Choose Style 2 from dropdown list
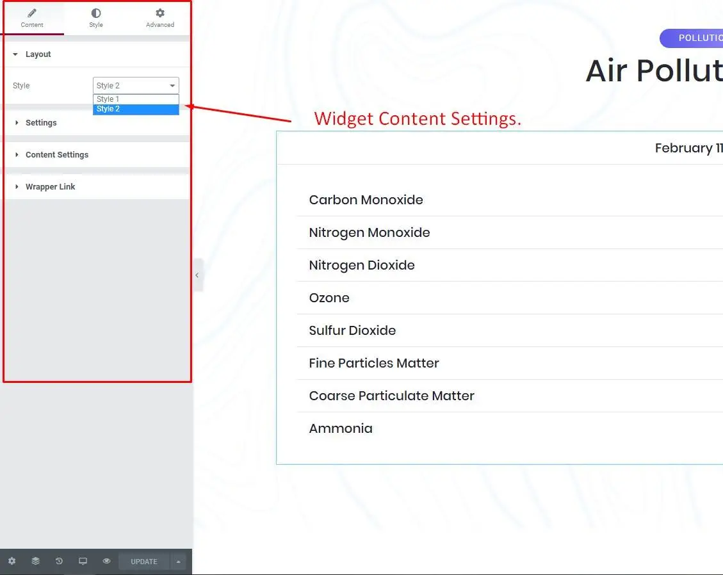Image resolution: width=723 pixels, height=575 pixels. [136, 109]
